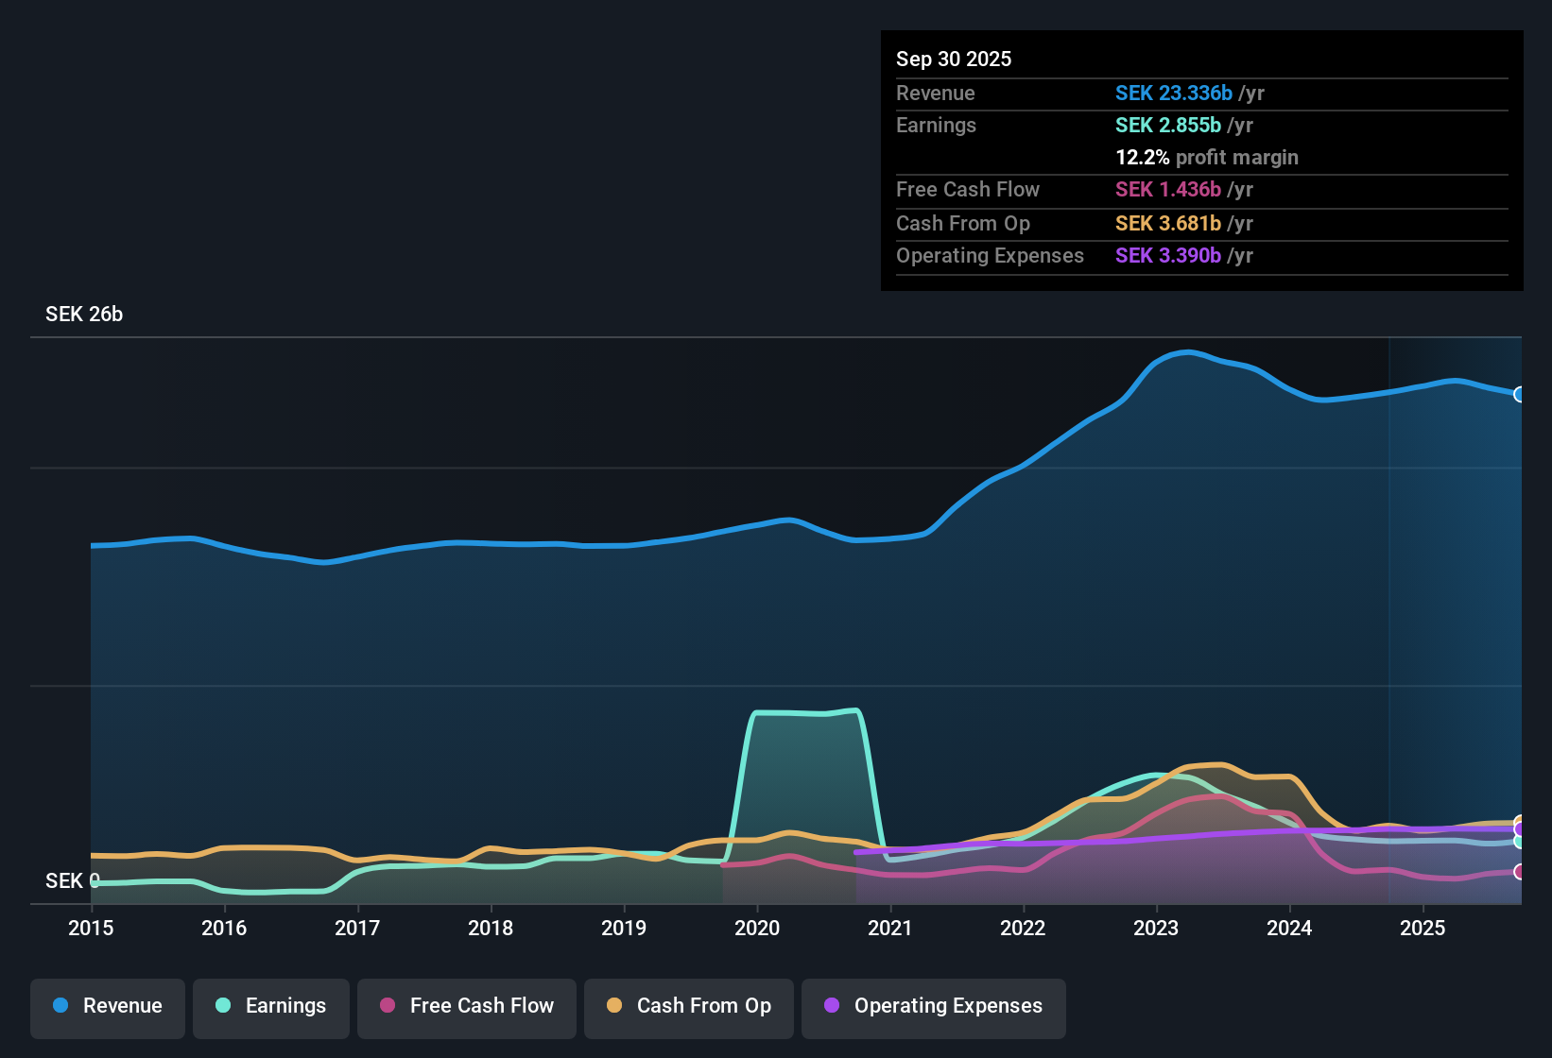Toggle the Operating Expenses series off
Screen dimensions: 1552x1058
click(x=933, y=1006)
